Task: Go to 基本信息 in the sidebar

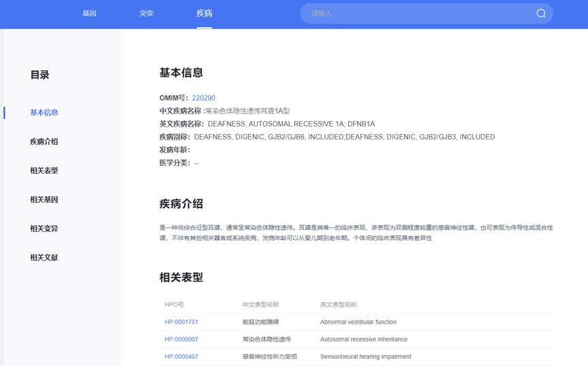Action: [x=44, y=113]
